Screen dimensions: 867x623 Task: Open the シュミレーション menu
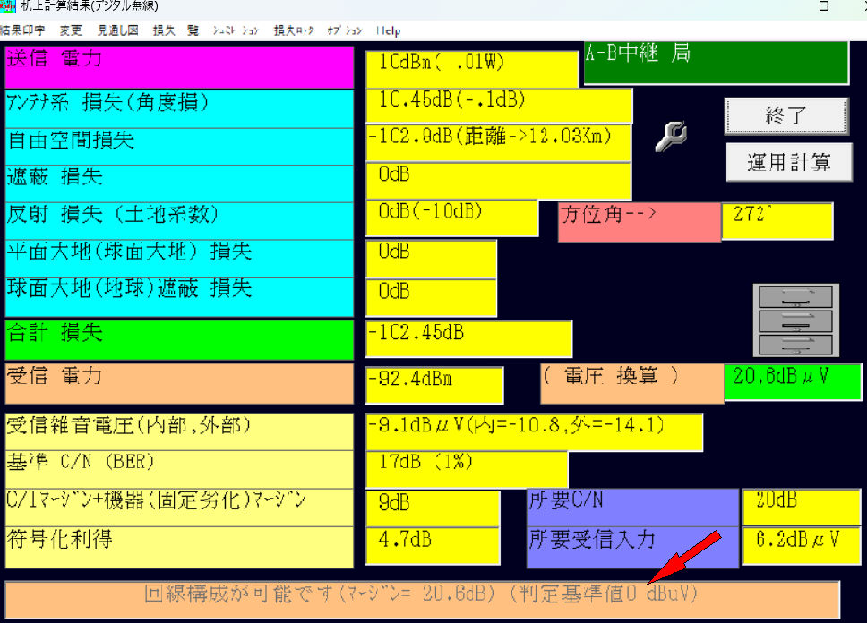tap(236, 30)
